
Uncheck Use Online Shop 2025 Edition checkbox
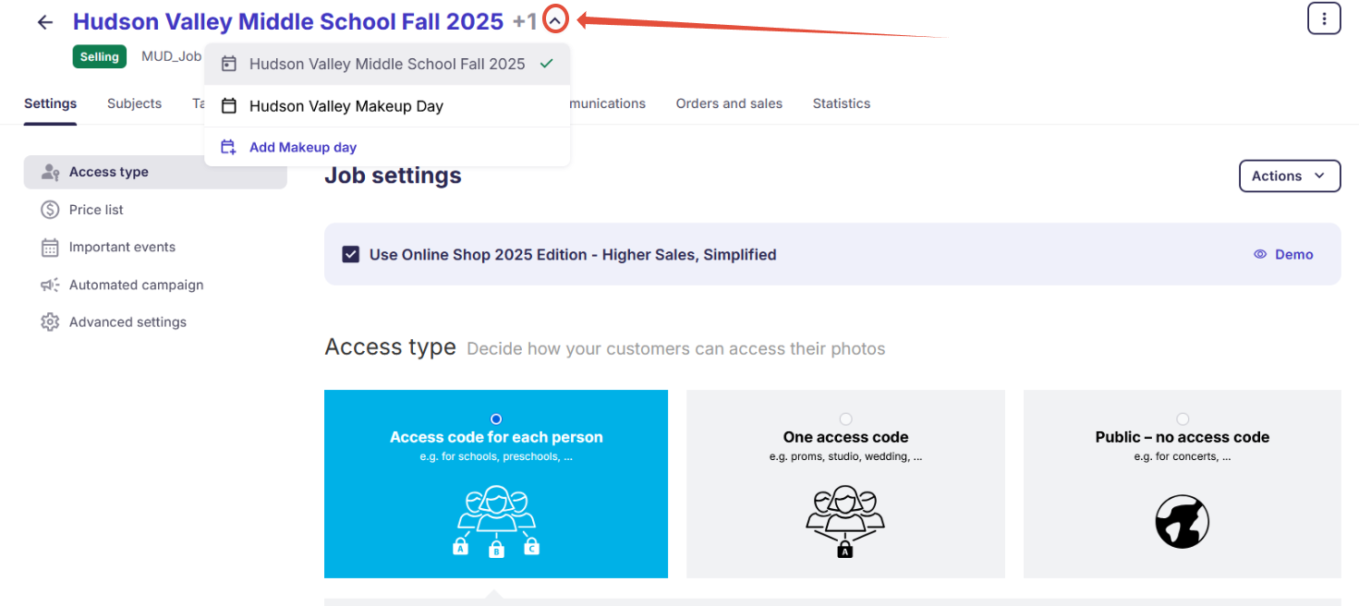click(350, 255)
